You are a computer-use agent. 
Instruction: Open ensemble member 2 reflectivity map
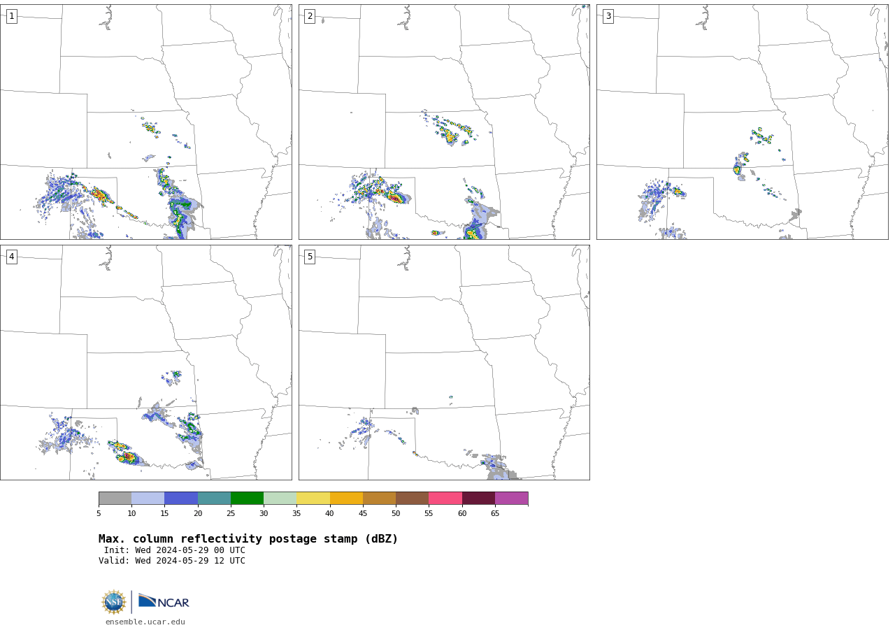point(444,122)
